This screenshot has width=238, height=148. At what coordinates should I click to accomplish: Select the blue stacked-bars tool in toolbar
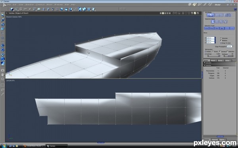tap(89, 9)
